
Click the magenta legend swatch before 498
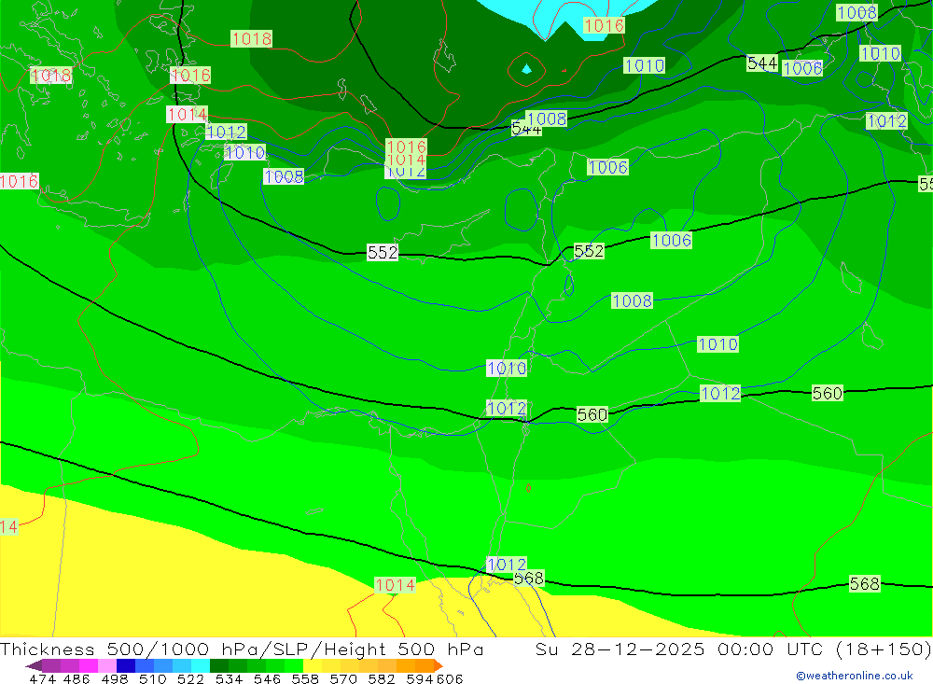[88, 665]
